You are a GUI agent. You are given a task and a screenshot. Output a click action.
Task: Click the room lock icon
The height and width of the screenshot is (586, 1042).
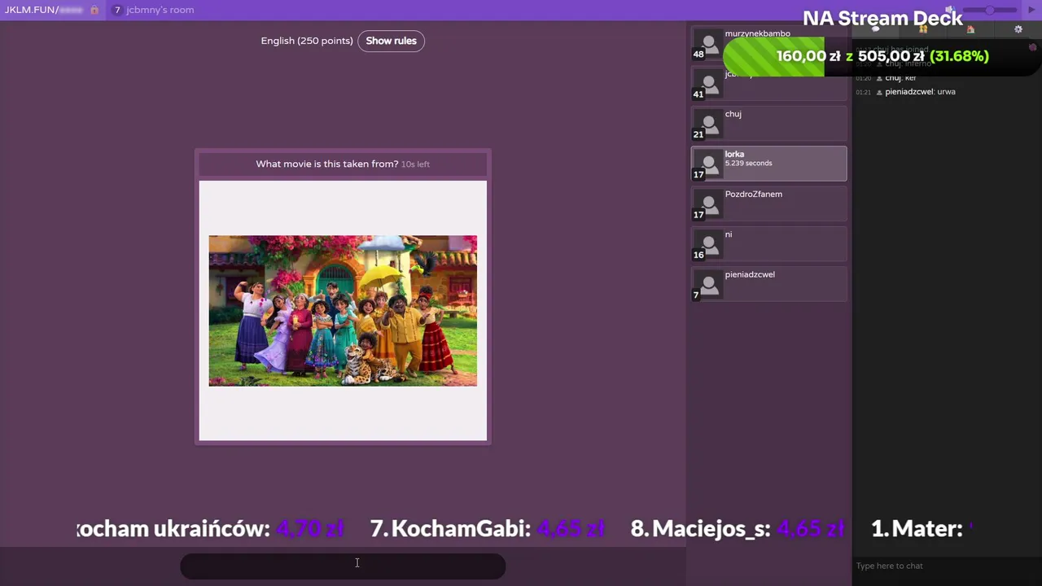tap(94, 10)
